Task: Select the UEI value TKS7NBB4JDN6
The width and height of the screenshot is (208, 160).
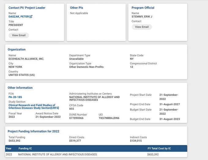Action: point(109,118)
